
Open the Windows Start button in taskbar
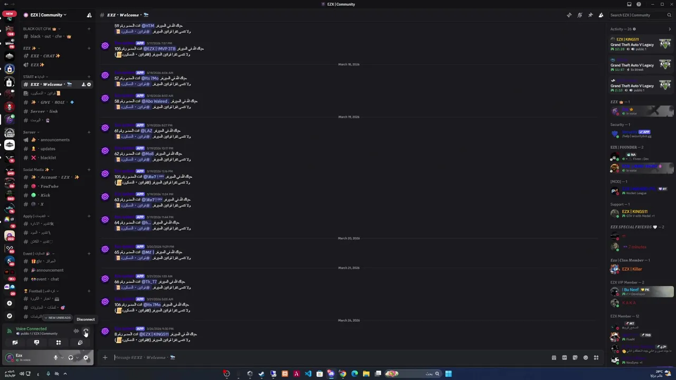pyautogui.click(x=448, y=374)
